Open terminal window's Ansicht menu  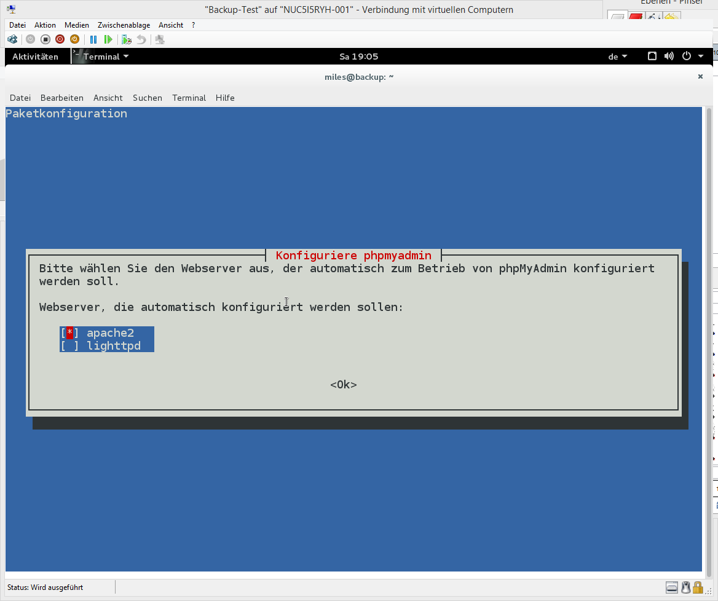tap(108, 98)
